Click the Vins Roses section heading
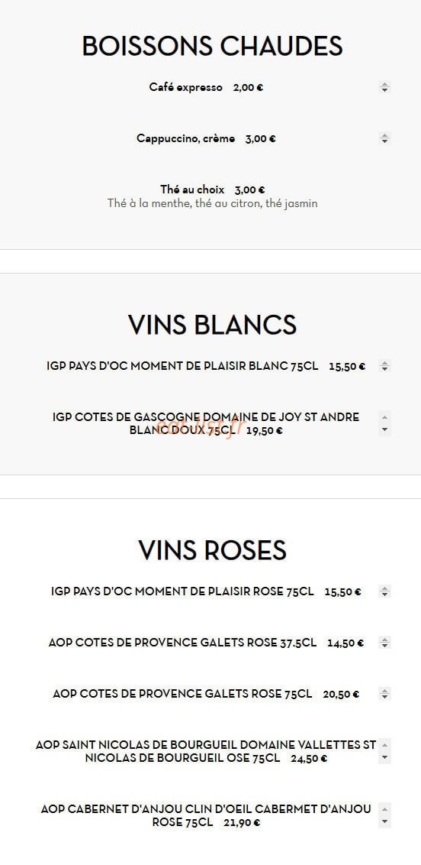Image resolution: width=421 pixels, height=865 pixels. [213, 550]
